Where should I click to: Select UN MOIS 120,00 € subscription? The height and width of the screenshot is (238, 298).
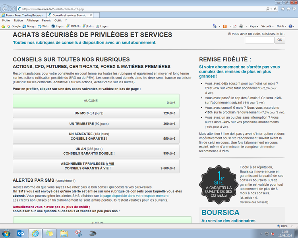[x=96, y=113]
